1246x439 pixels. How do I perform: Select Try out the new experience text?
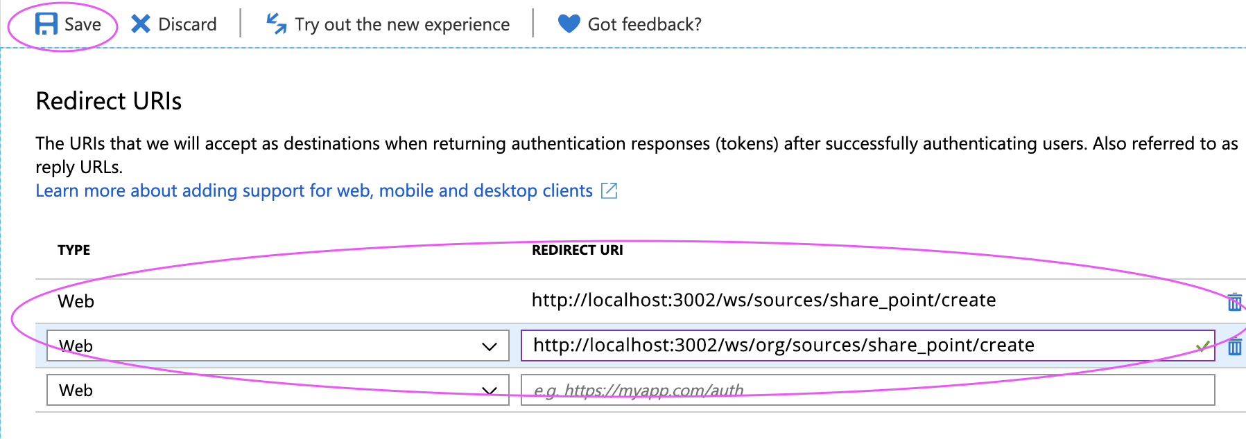[x=402, y=24]
